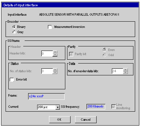The image size is (164, 127).
Task: Open the Current 200 µs dropdown arrow
Action: click(58, 107)
